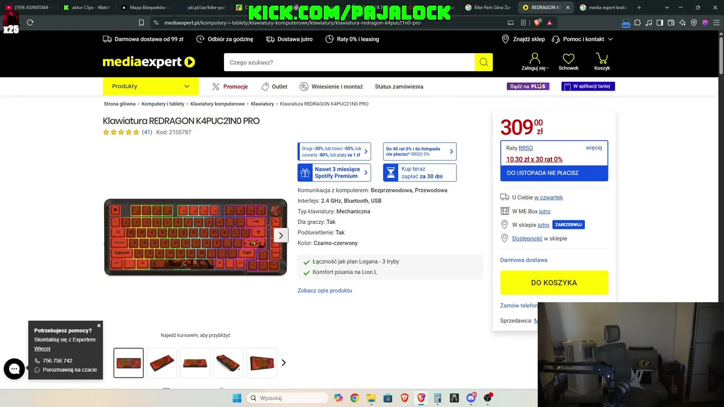Open the Outlet menu item

[274, 86]
